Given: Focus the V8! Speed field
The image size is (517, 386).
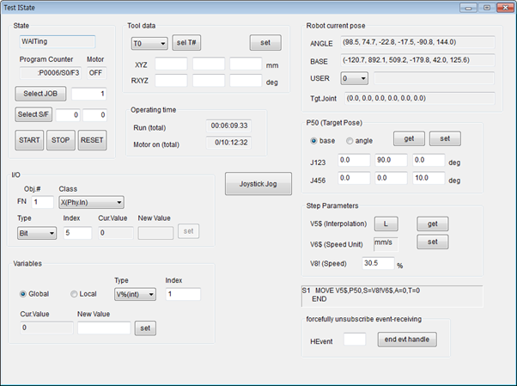Looking at the screenshot, I should pos(378,263).
